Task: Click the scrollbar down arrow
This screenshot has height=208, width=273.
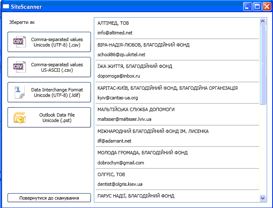Action: tap(263, 198)
